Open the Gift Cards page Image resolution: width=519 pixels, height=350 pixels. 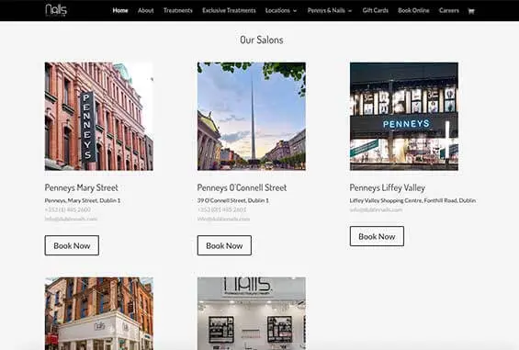pyautogui.click(x=376, y=11)
